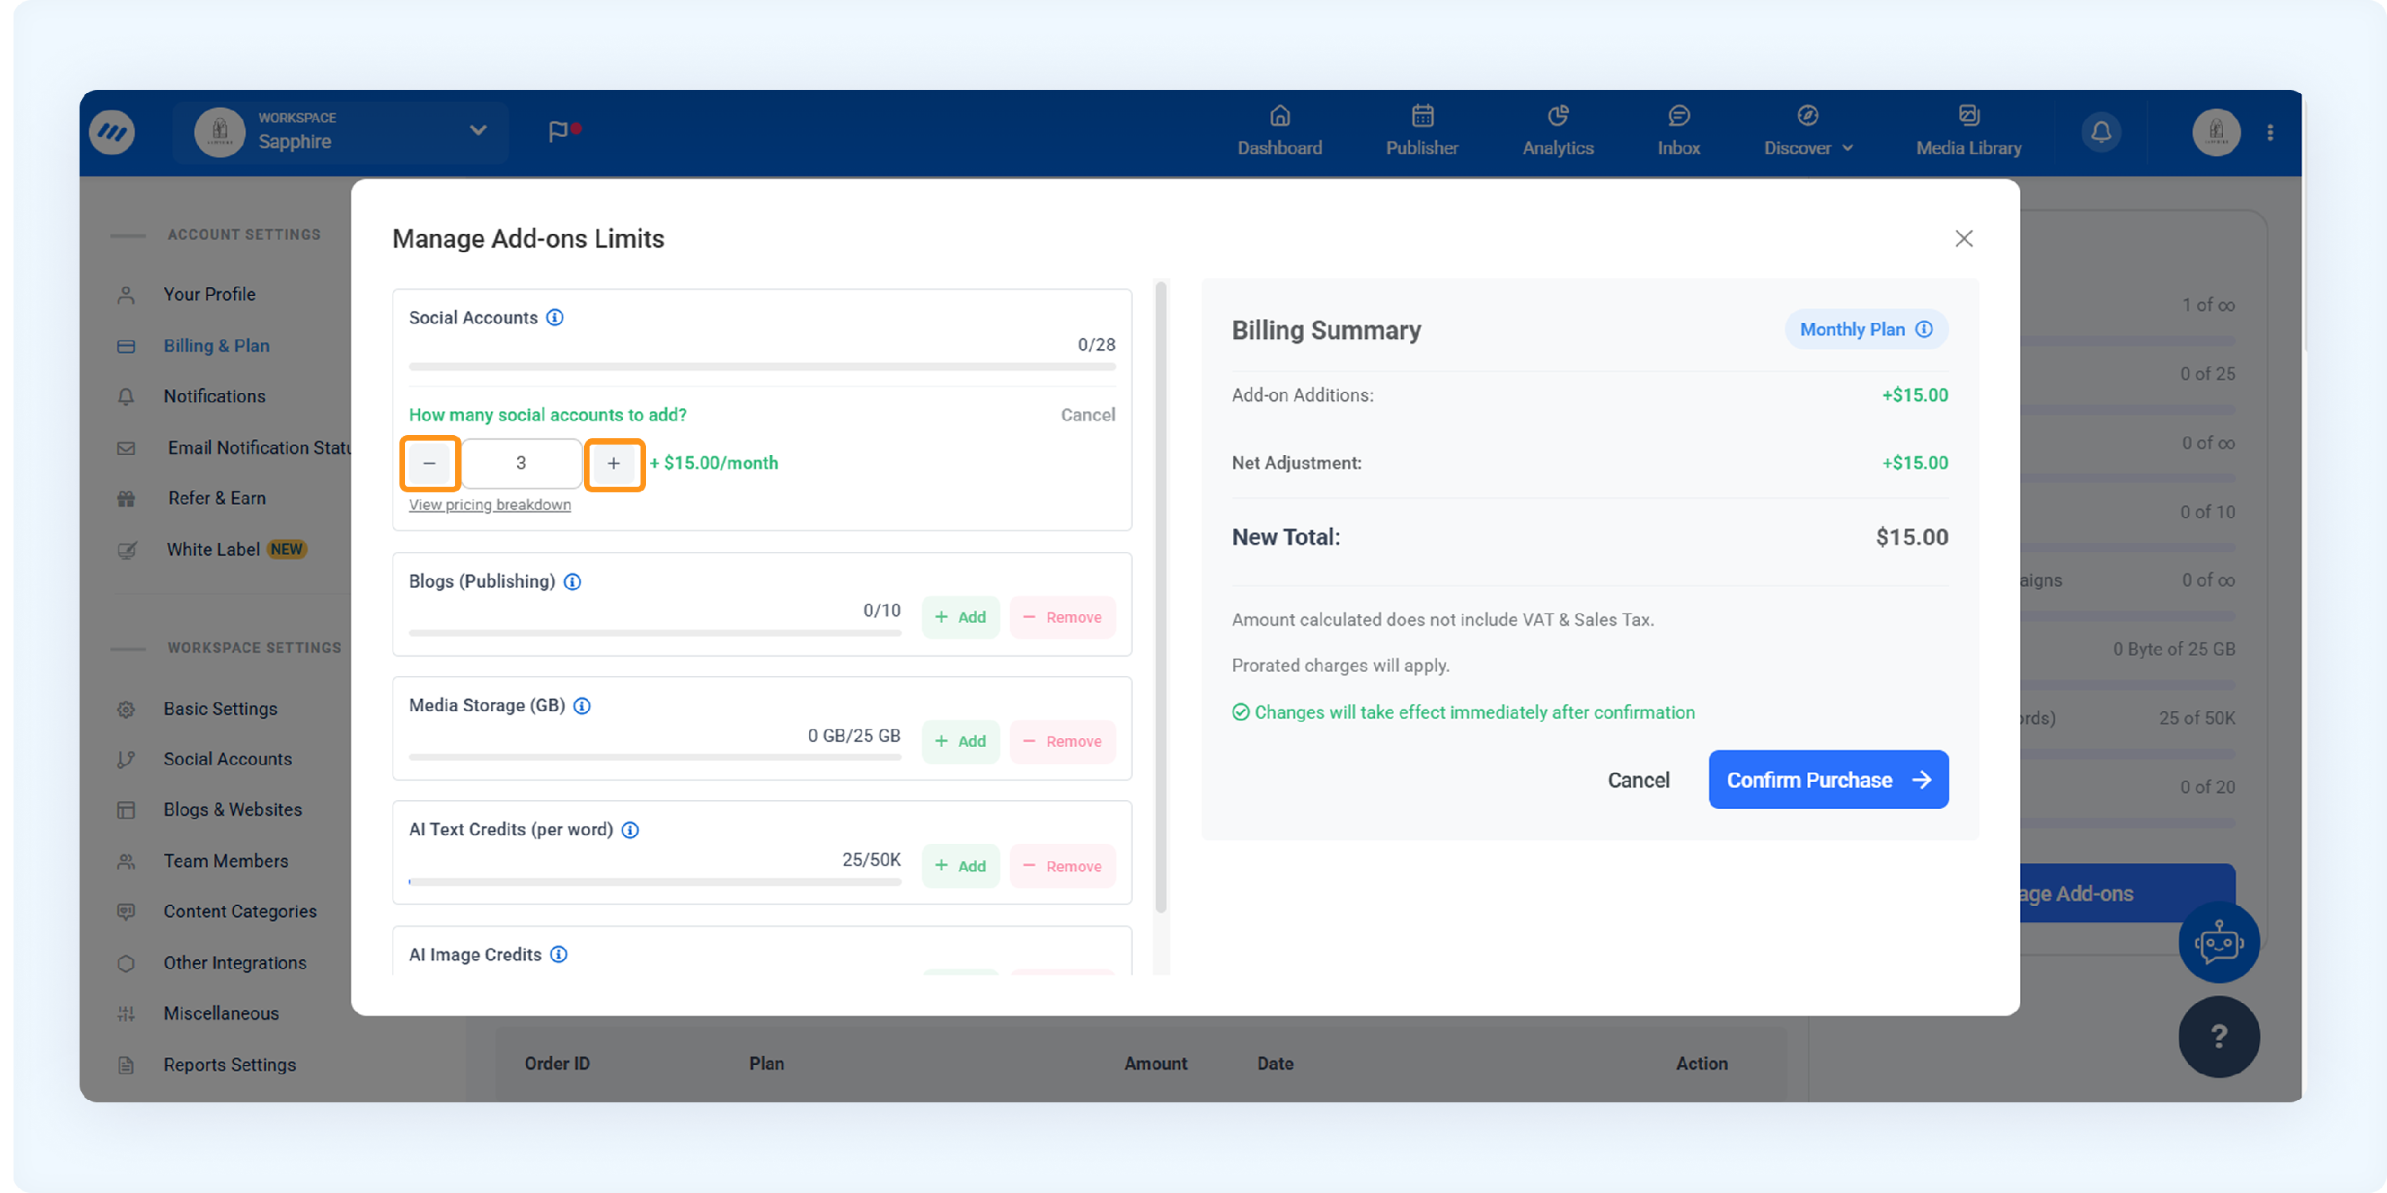Click the Media Storage usage progress bar

point(655,758)
